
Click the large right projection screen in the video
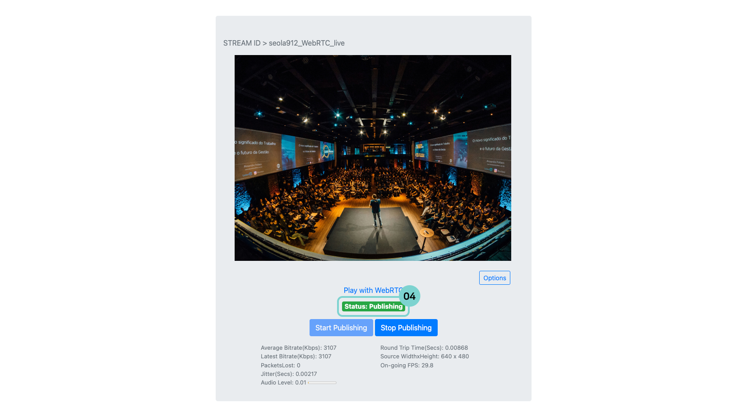pos(490,152)
